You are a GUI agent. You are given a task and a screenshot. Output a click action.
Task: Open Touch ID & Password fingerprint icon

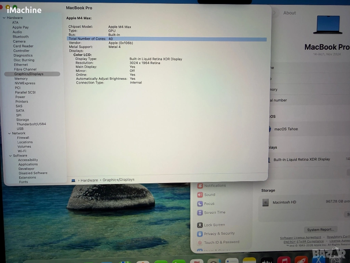[x=200, y=242]
